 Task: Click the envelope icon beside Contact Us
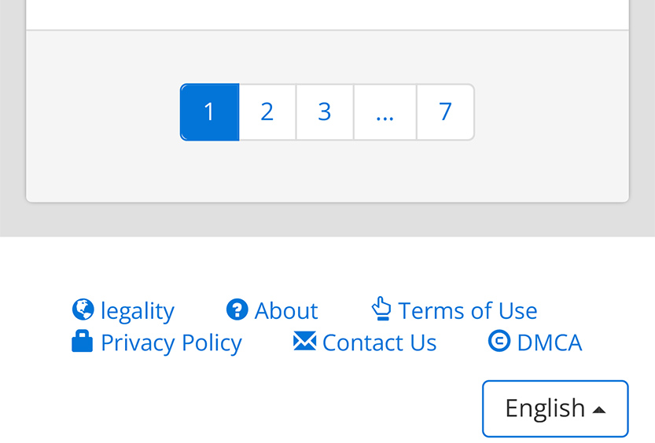(x=304, y=342)
